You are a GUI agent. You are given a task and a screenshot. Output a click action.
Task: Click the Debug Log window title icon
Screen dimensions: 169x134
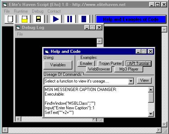18,28
